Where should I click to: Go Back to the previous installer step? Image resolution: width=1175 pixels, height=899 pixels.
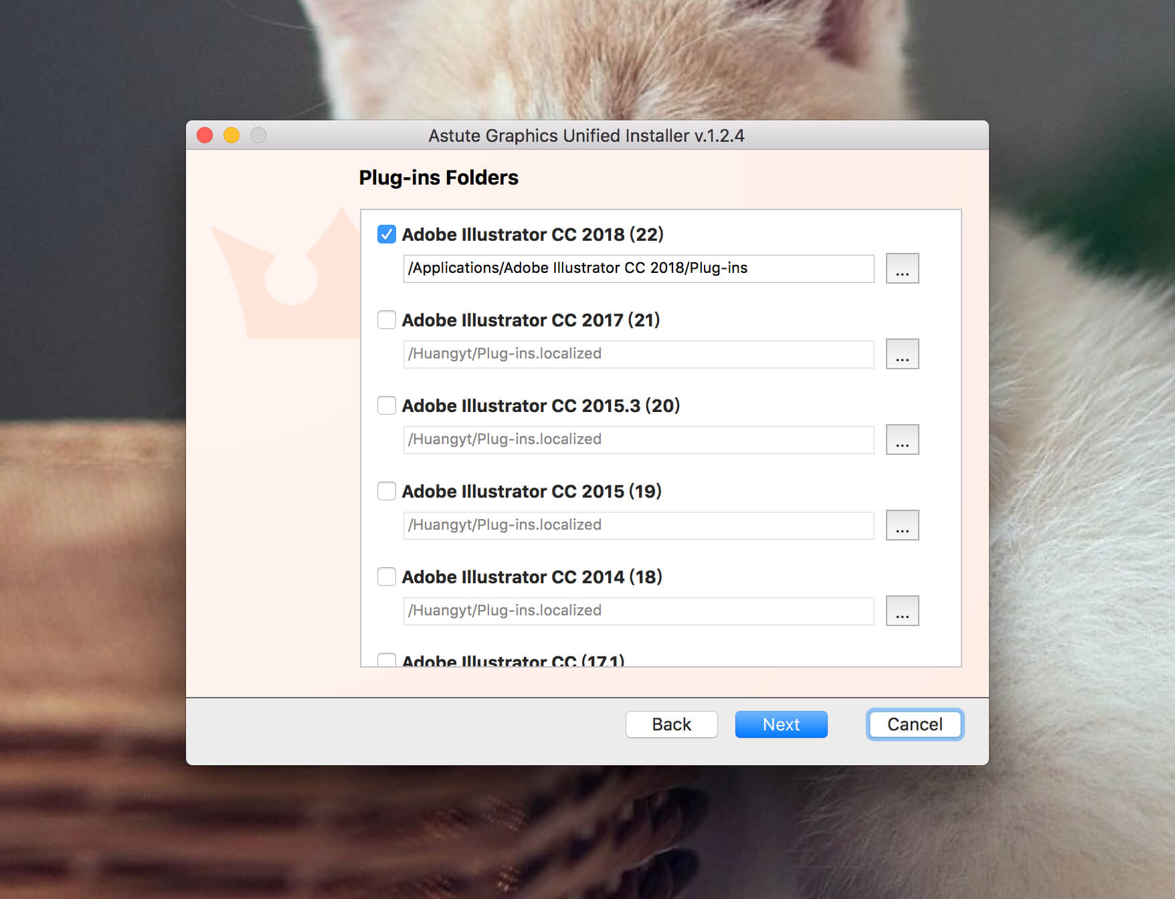[x=671, y=724]
